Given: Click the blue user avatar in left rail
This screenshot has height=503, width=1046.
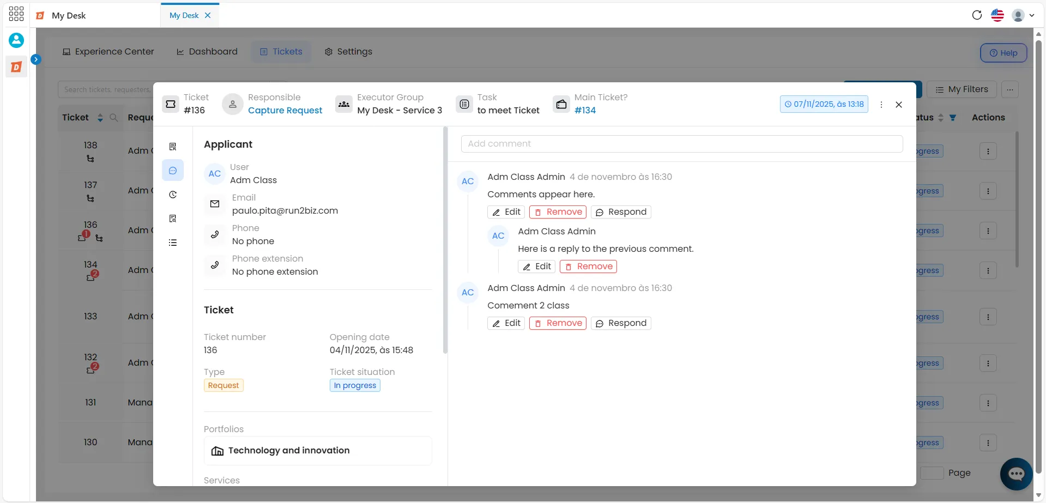Looking at the screenshot, I should point(16,40).
